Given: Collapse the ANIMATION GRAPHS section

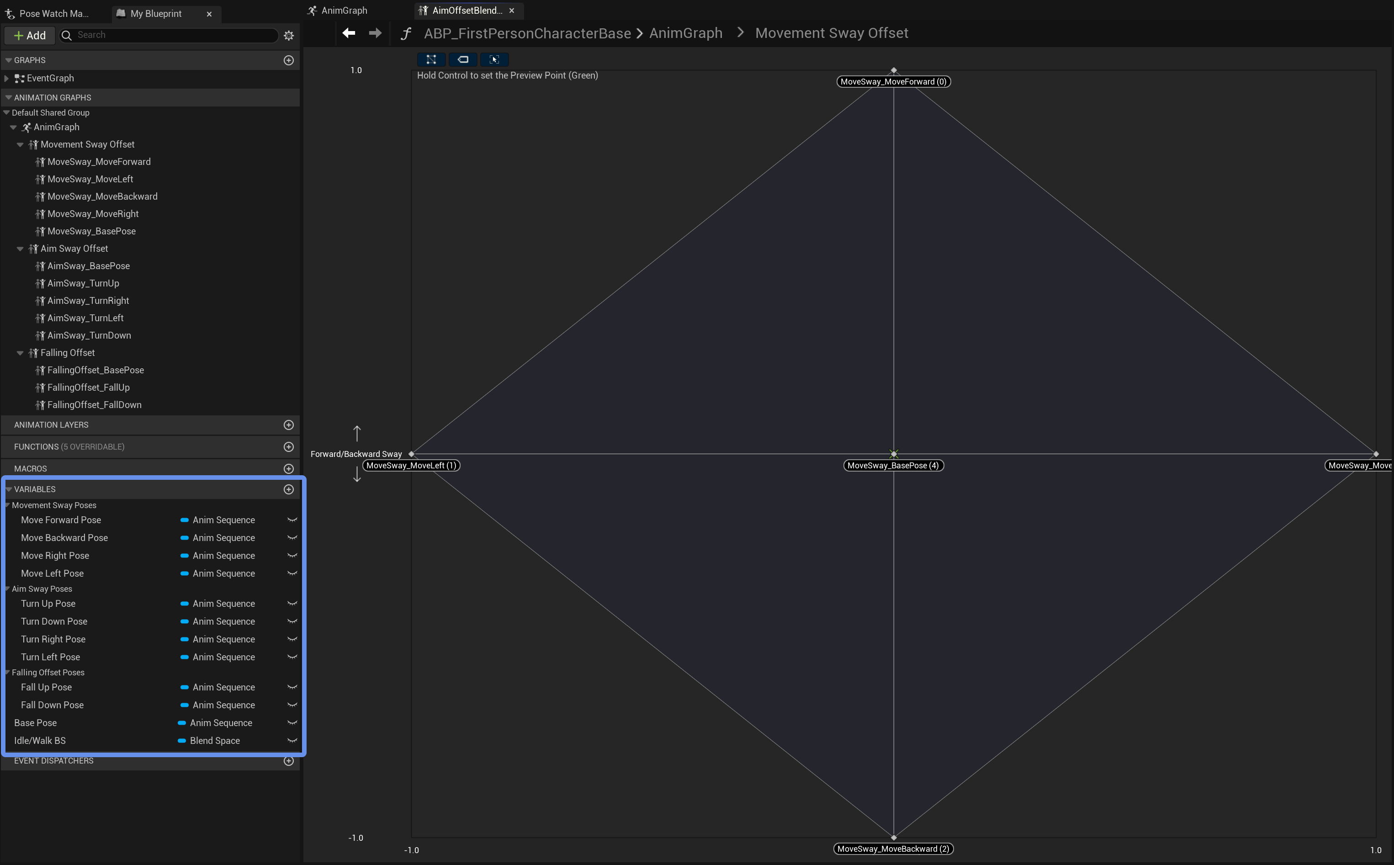Looking at the screenshot, I should [9, 98].
